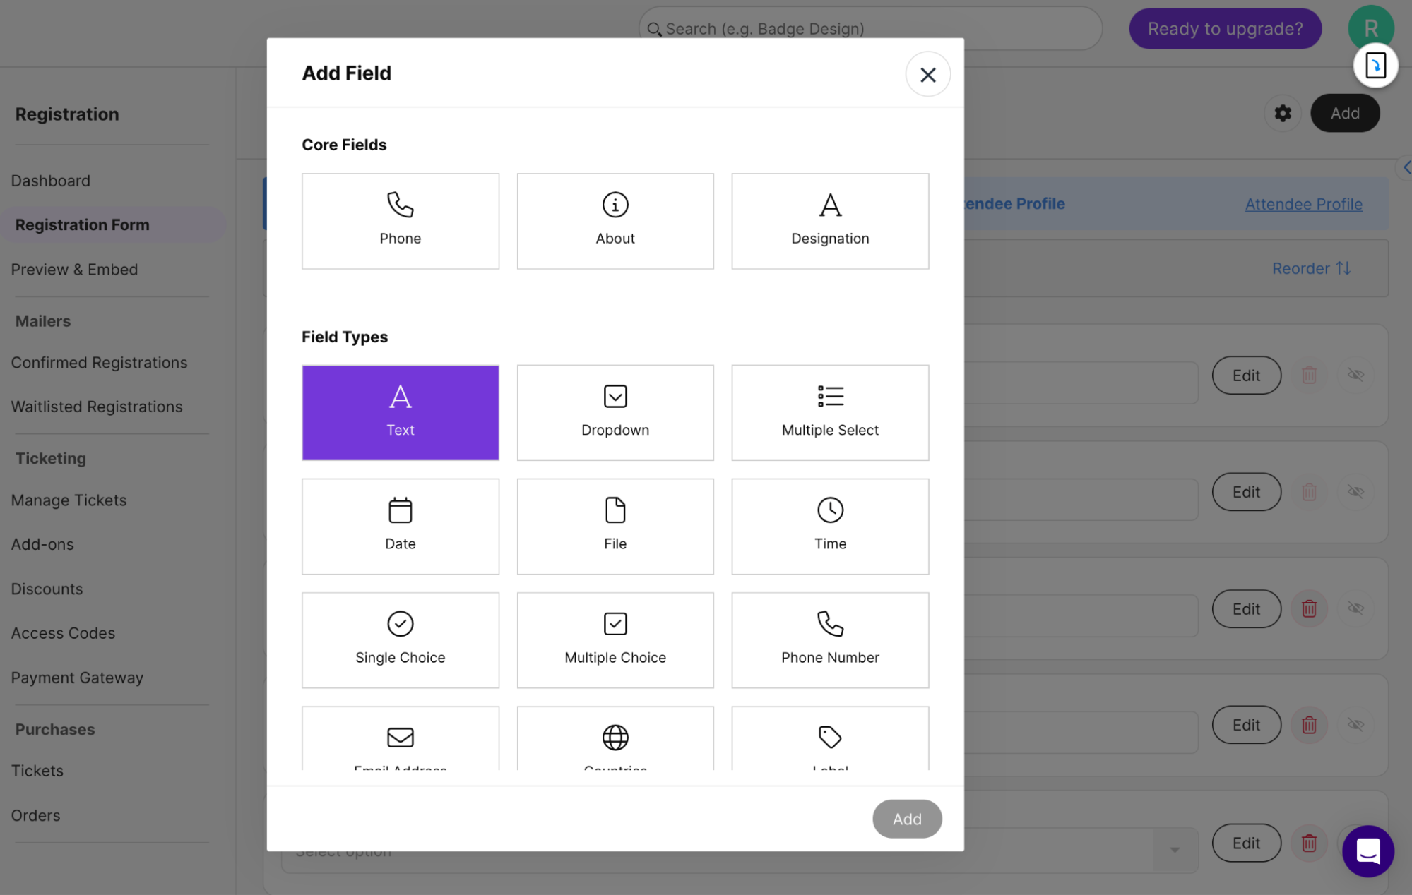Choose the Phone Number field type
This screenshot has width=1412, height=895.
830,640
